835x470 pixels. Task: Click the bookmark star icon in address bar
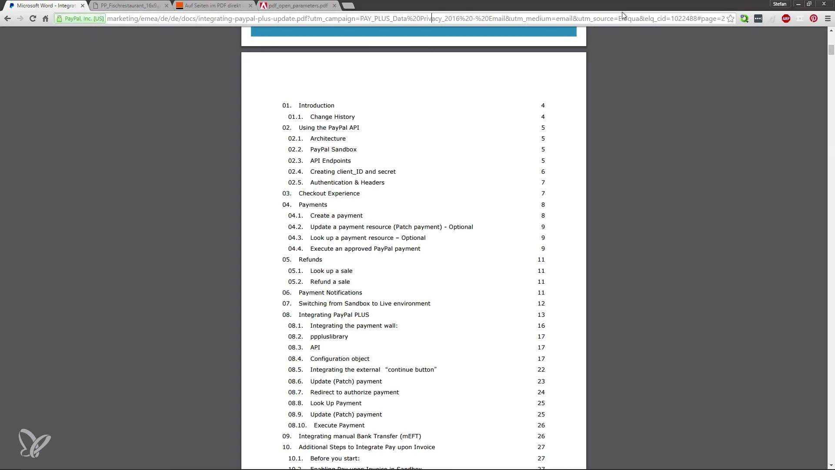(731, 18)
